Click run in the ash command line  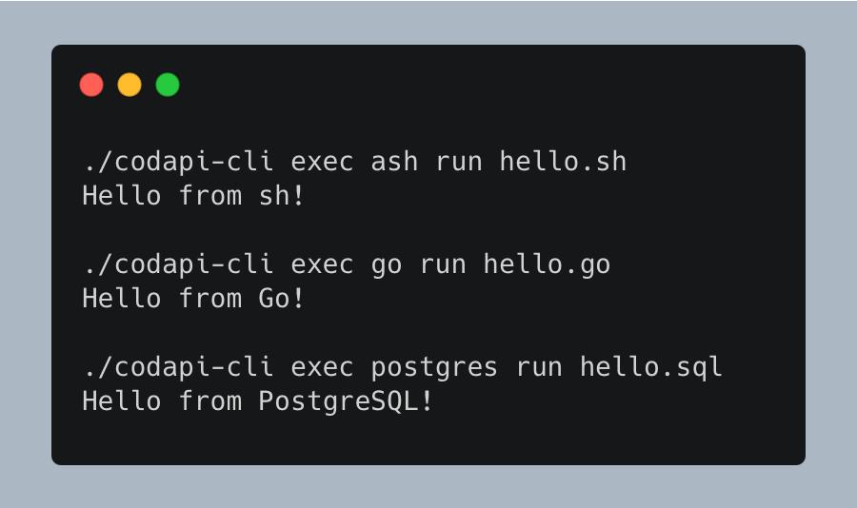pos(459,162)
